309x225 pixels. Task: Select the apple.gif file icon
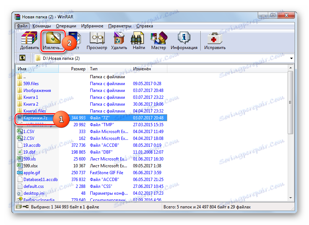19,172
